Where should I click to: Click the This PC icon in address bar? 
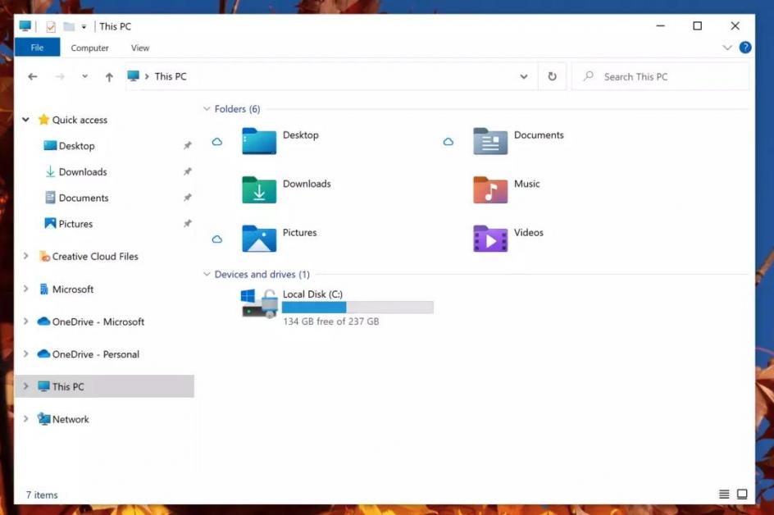[134, 76]
